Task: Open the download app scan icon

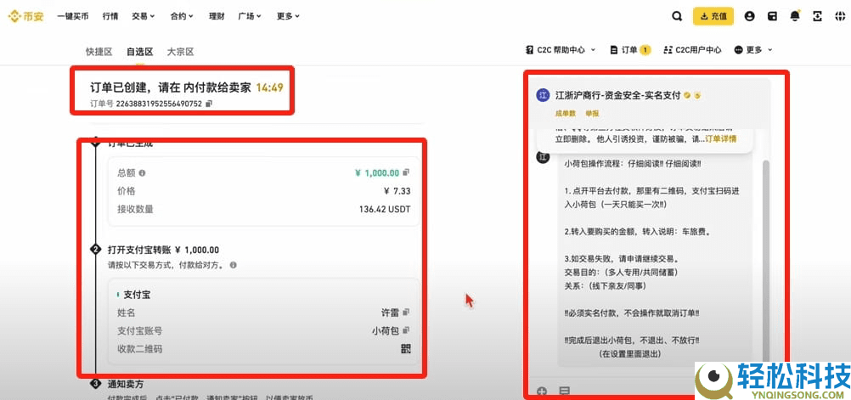Action: click(817, 16)
